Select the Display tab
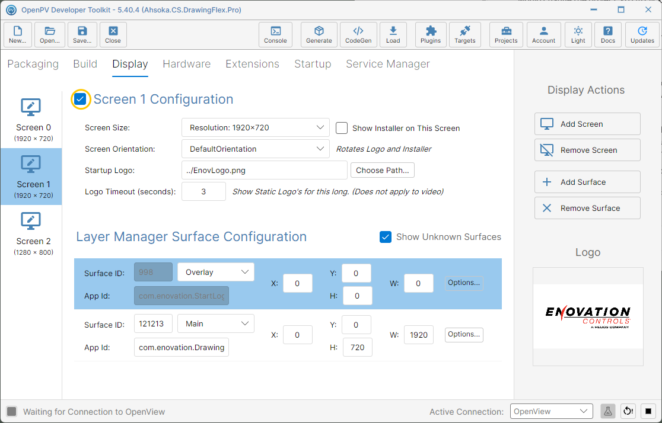662x423 pixels. coord(130,63)
